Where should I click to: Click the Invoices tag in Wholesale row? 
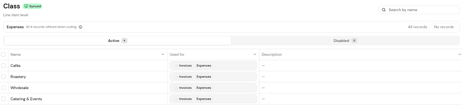click(x=183, y=88)
